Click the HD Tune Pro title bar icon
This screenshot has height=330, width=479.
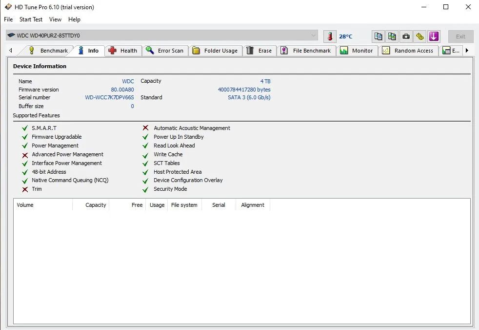tap(8, 7)
